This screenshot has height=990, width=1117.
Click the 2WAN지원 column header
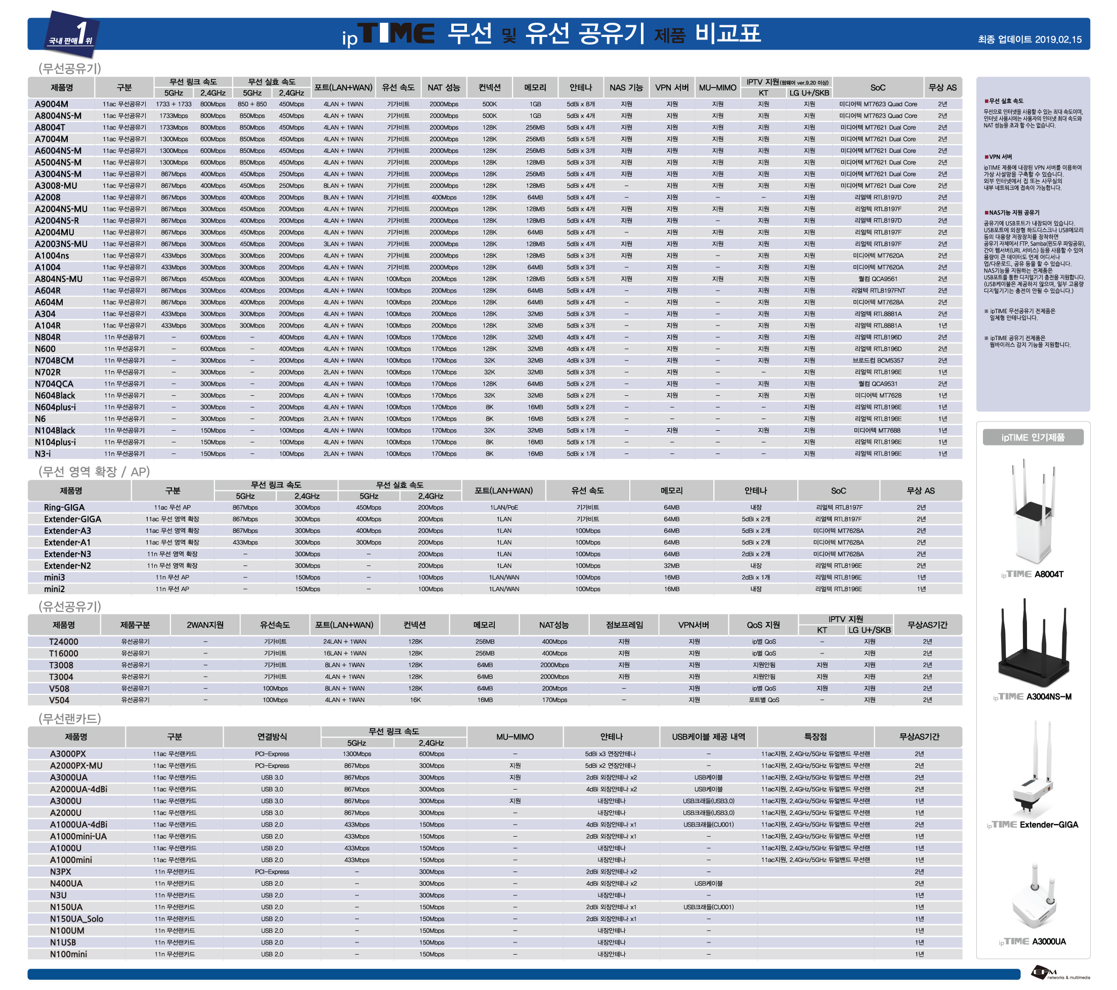coord(205,625)
